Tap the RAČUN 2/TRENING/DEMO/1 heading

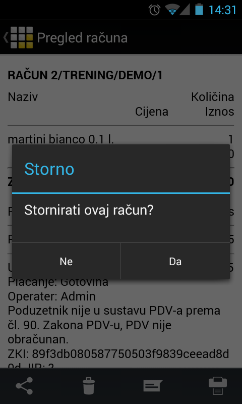point(85,75)
